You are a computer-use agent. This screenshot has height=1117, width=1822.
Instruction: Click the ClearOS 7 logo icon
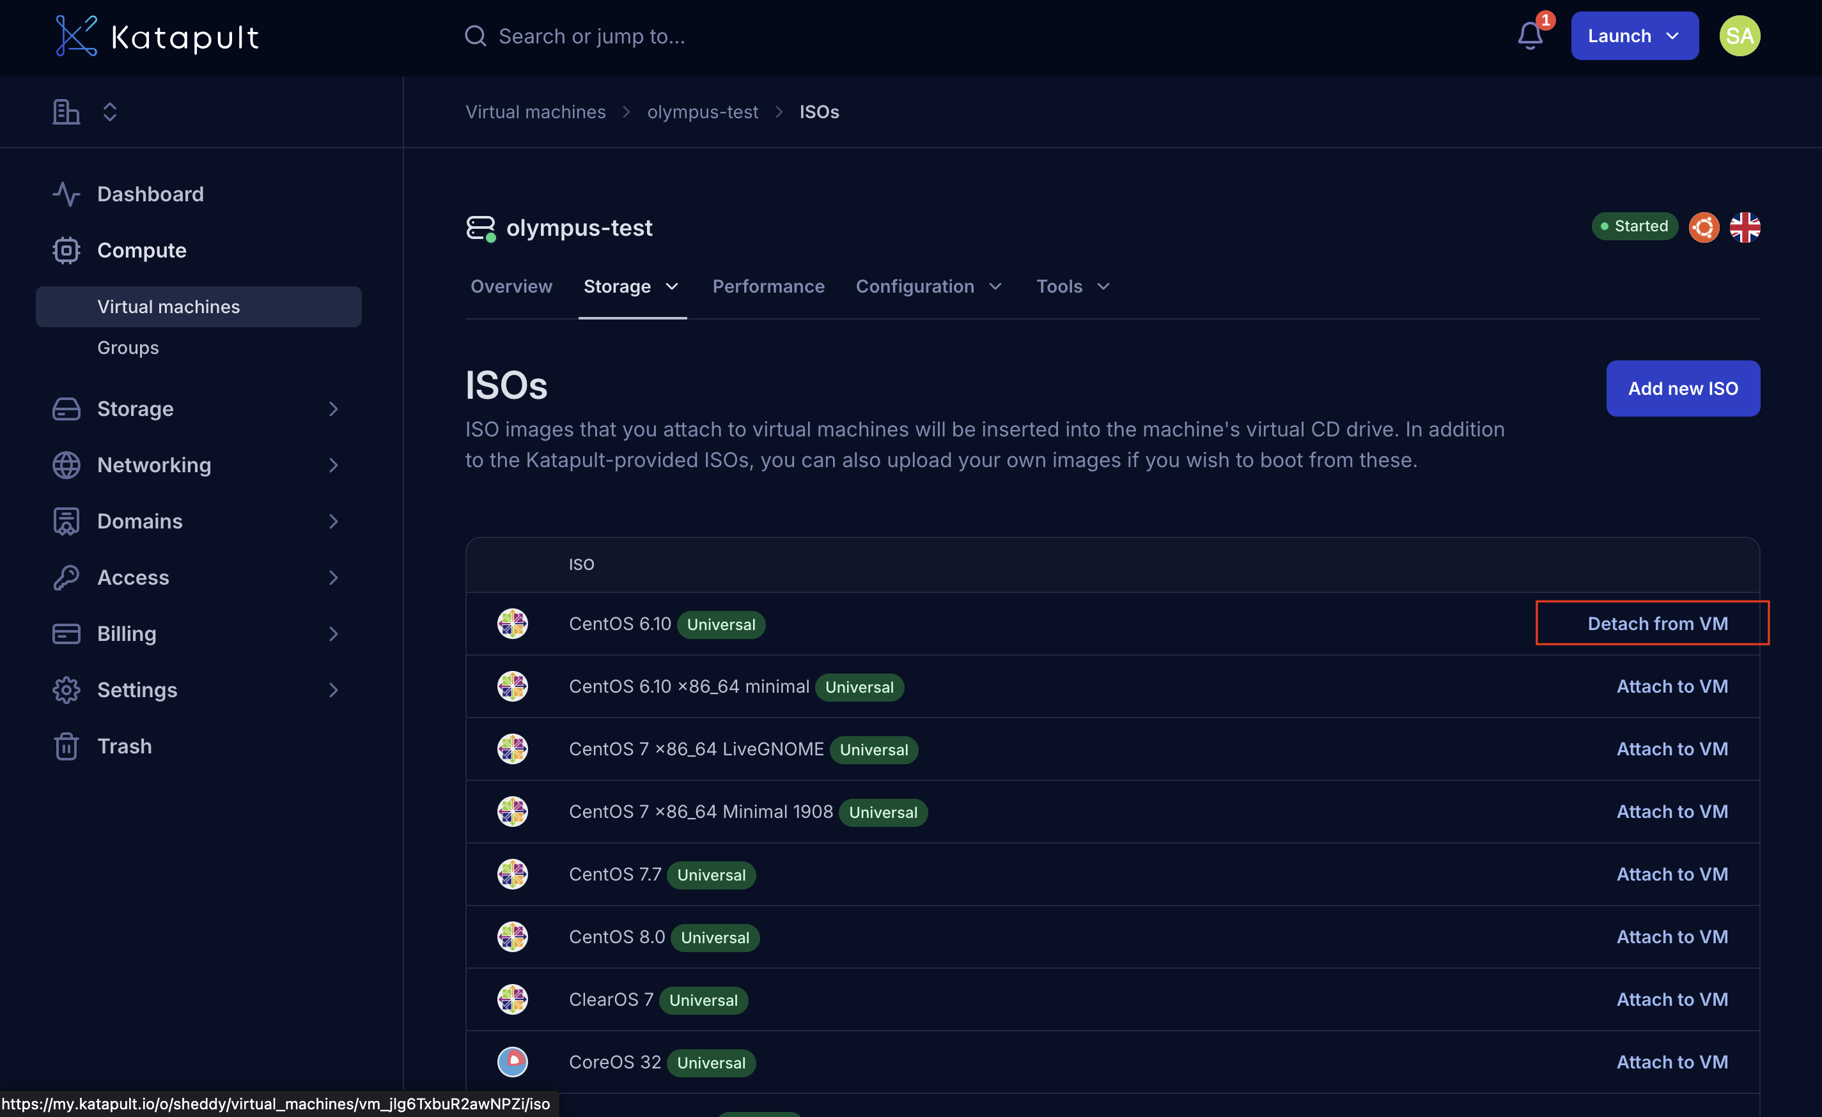point(513,999)
